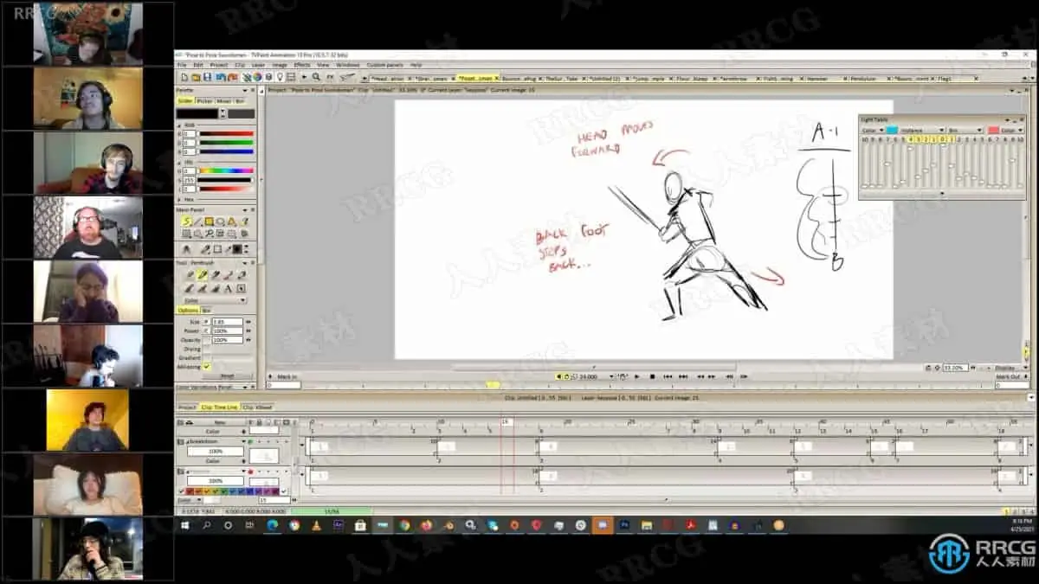Expand the Hex section in Palette panel

click(x=178, y=199)
